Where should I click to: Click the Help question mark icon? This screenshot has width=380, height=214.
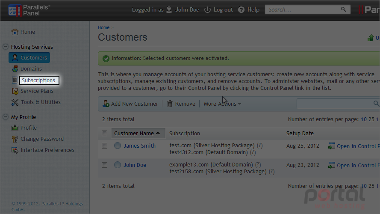pos(241,10)
